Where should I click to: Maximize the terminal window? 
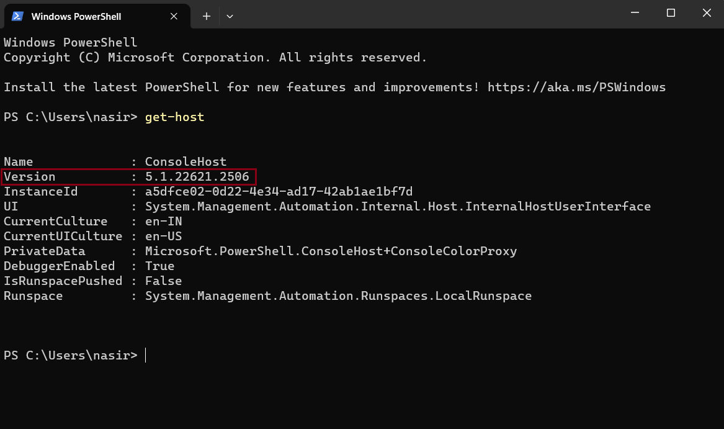671,13
